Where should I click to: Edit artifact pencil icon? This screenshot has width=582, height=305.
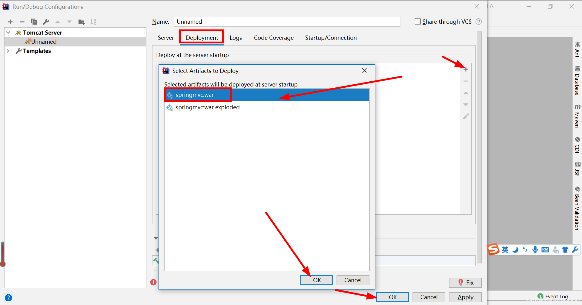point(466,117)
